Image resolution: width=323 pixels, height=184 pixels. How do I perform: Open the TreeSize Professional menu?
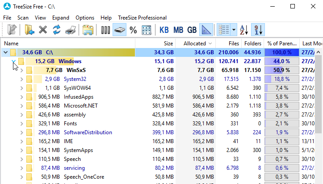(x=142, y=18)
